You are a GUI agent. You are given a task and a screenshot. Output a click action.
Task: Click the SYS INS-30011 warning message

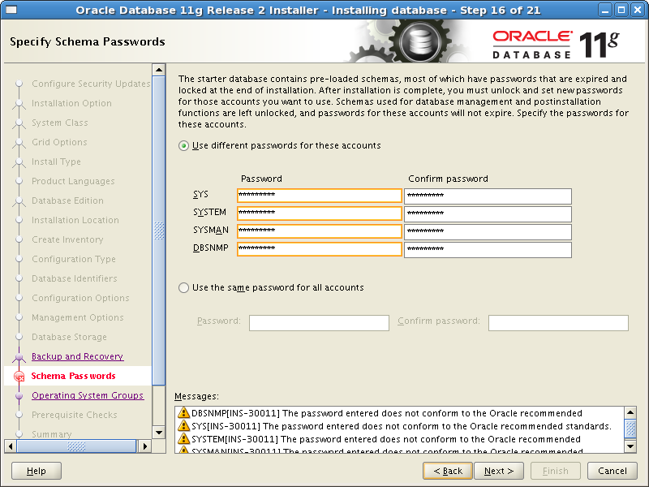tap(401, 426)
